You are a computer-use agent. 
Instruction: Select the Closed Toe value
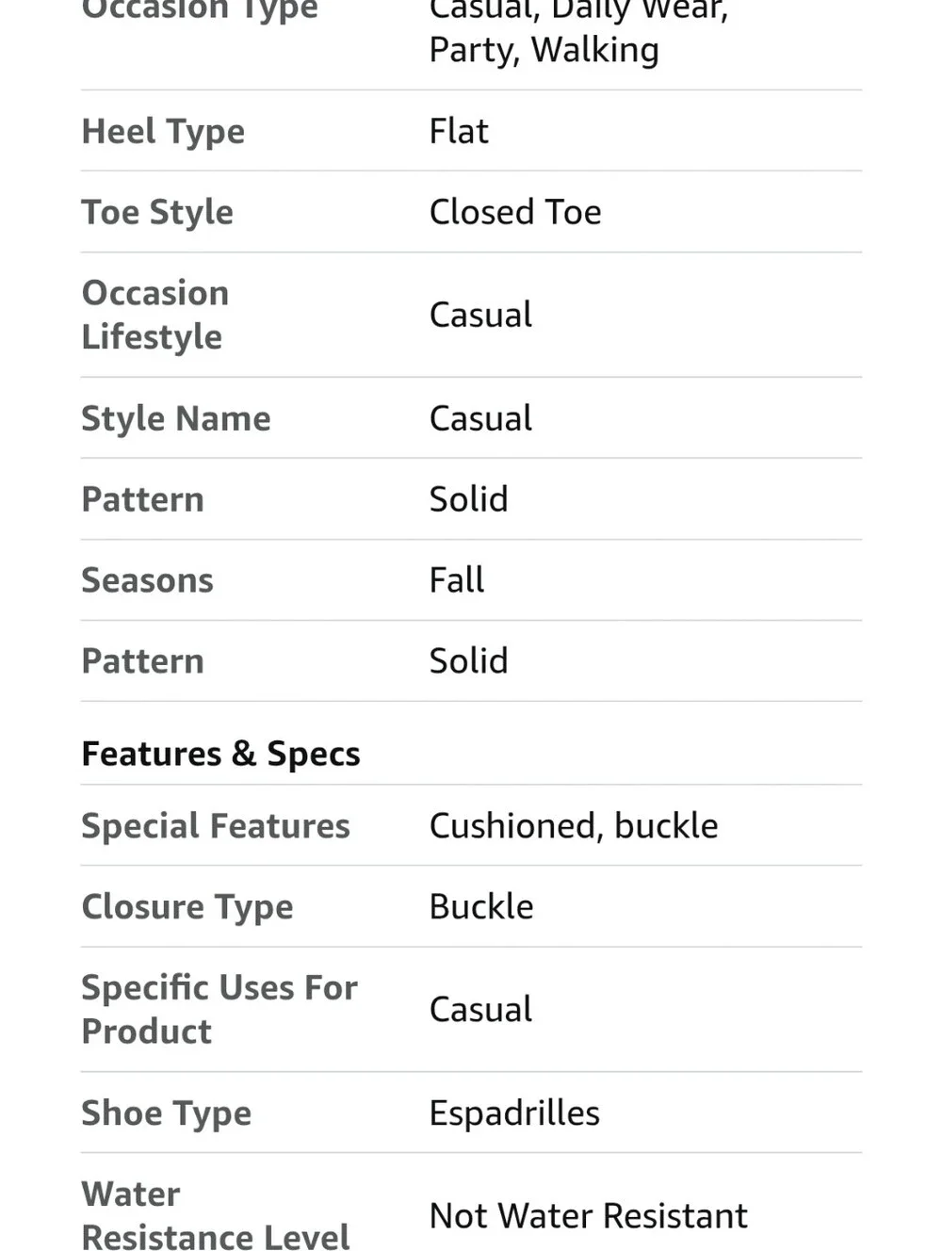515,212
